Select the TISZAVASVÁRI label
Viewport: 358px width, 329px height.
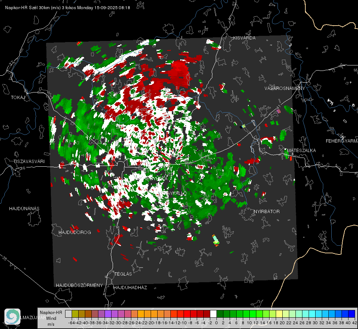pyautogui.click(x=29, y=162)
